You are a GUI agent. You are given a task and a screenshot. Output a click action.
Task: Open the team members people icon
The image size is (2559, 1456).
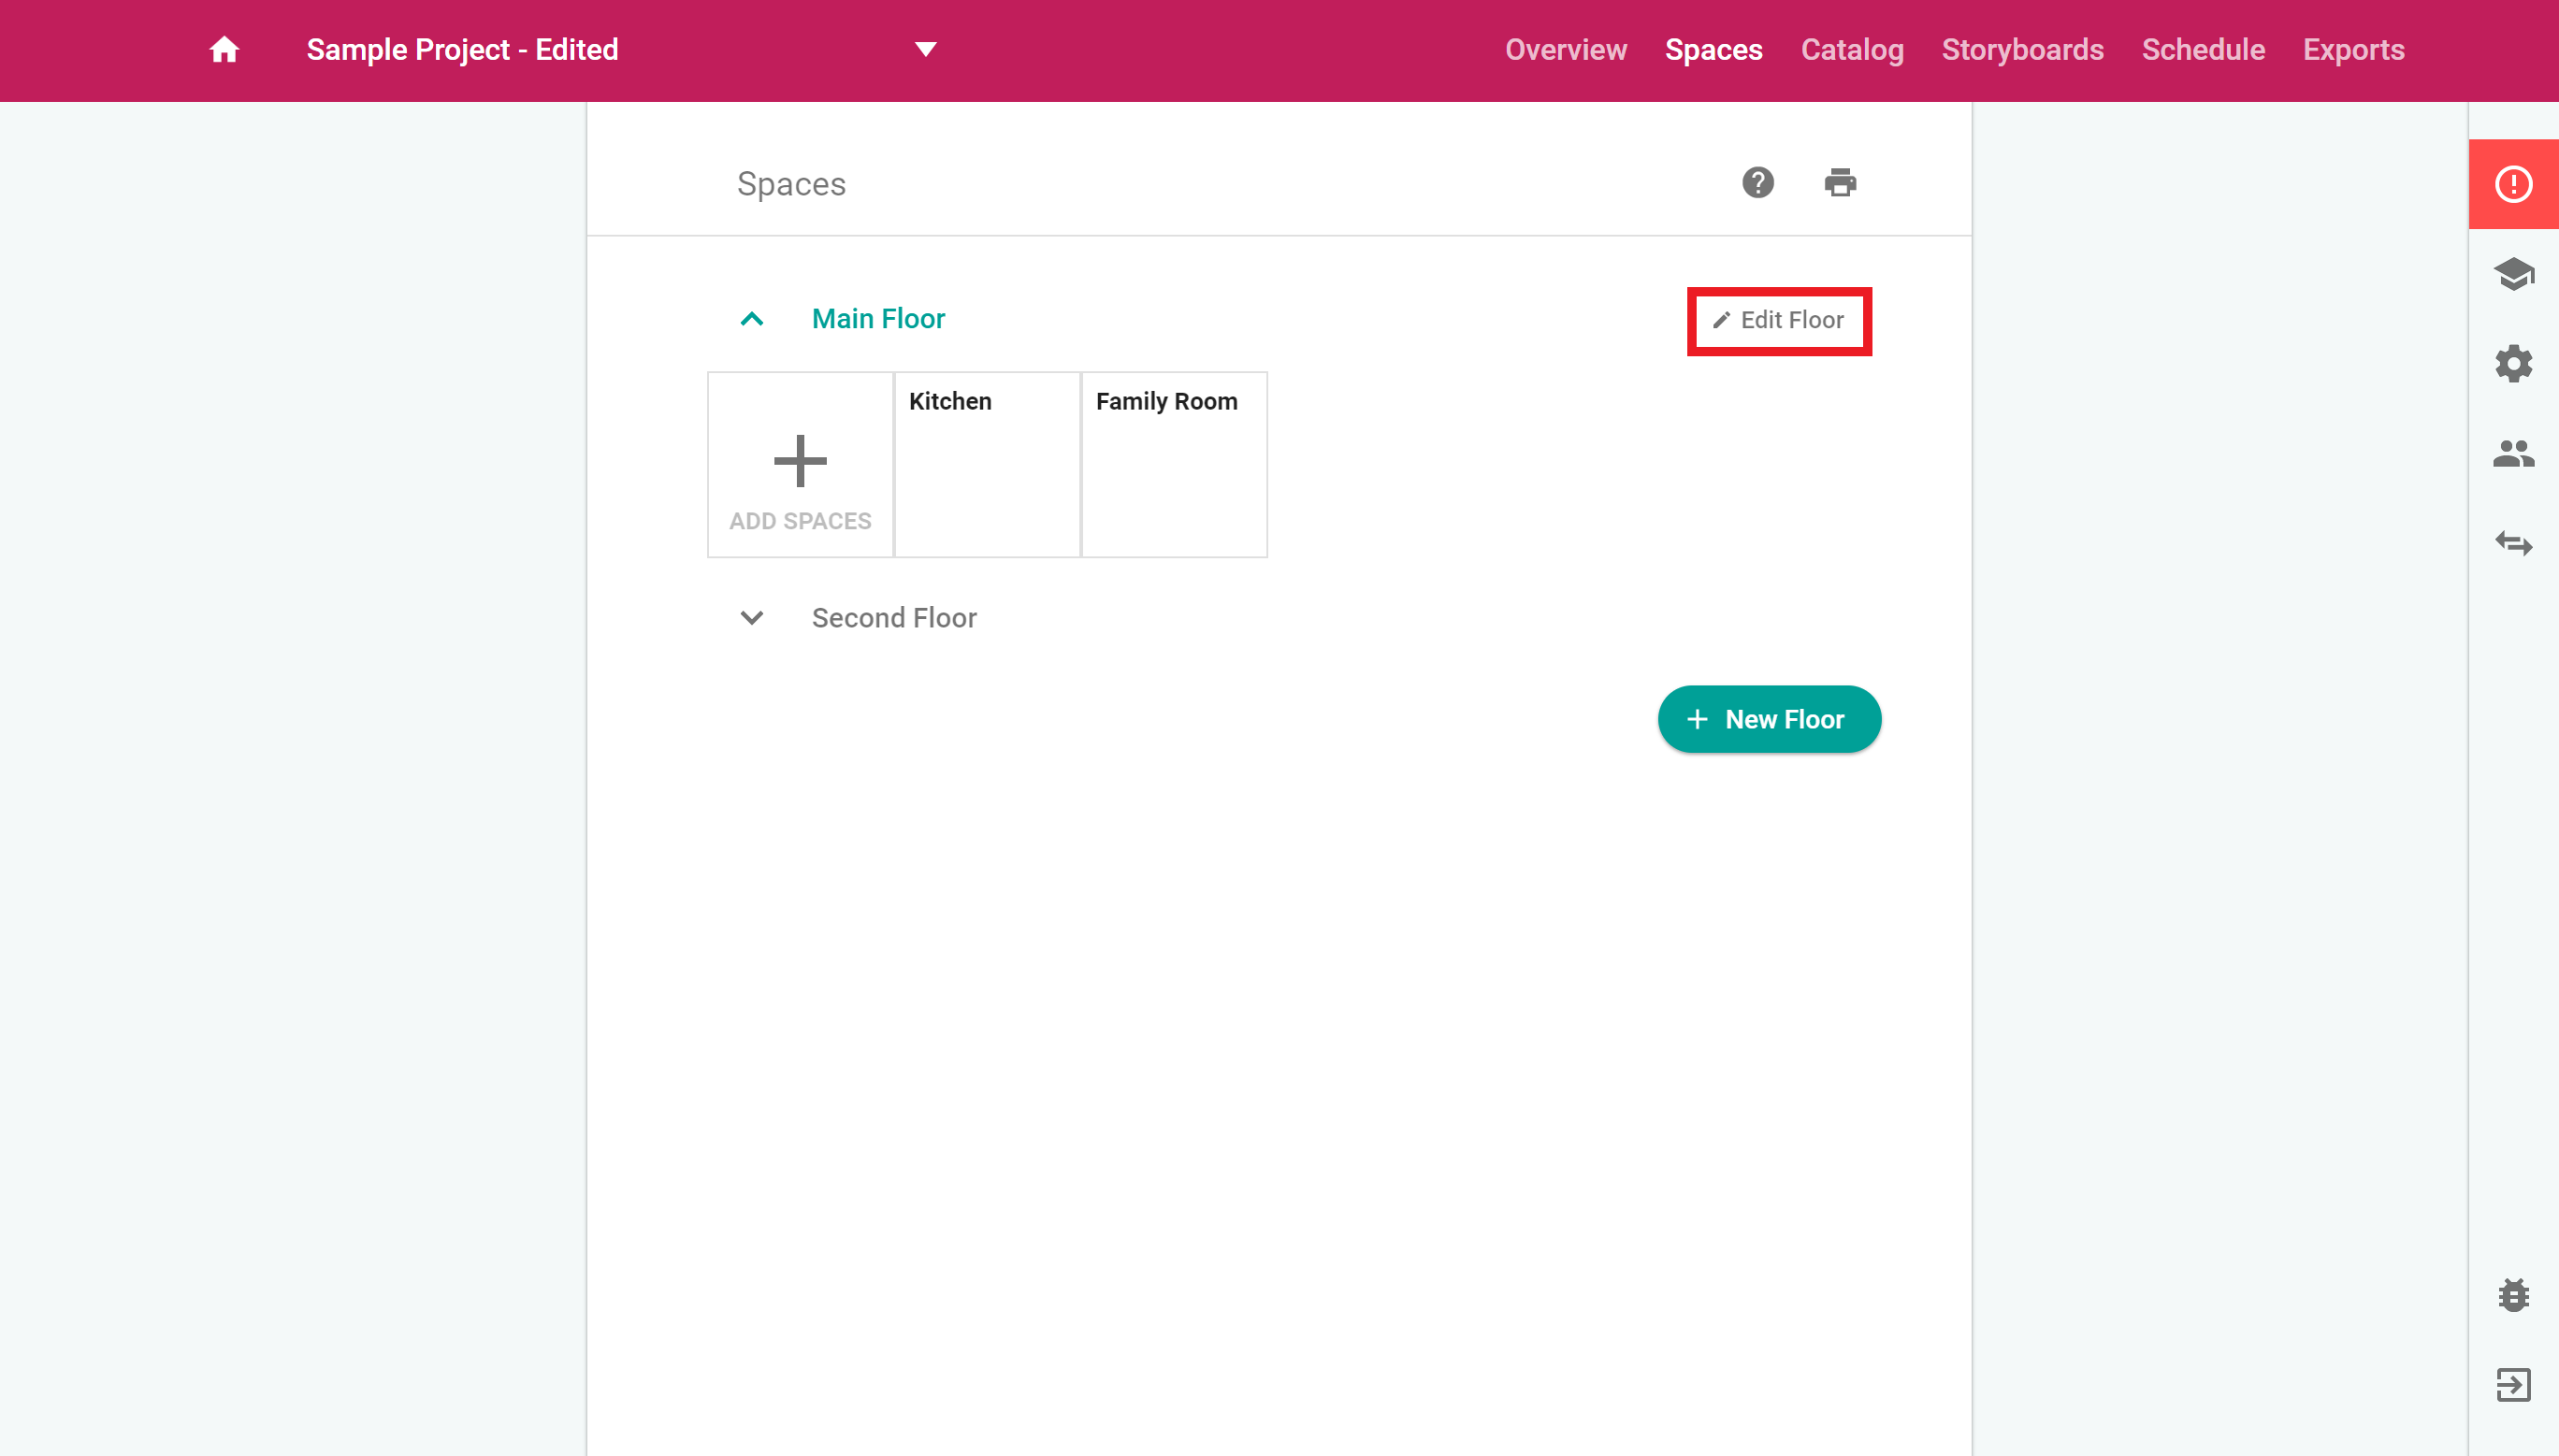tap(2513, 454)
